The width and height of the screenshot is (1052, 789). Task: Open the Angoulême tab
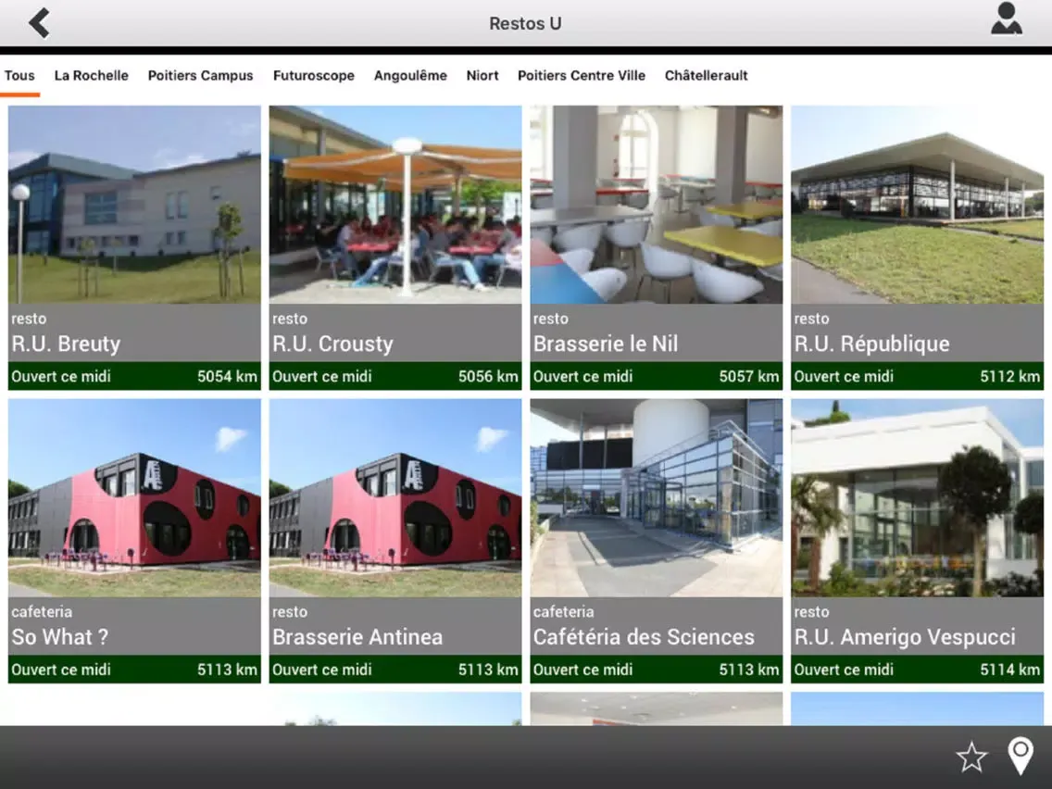410,75
